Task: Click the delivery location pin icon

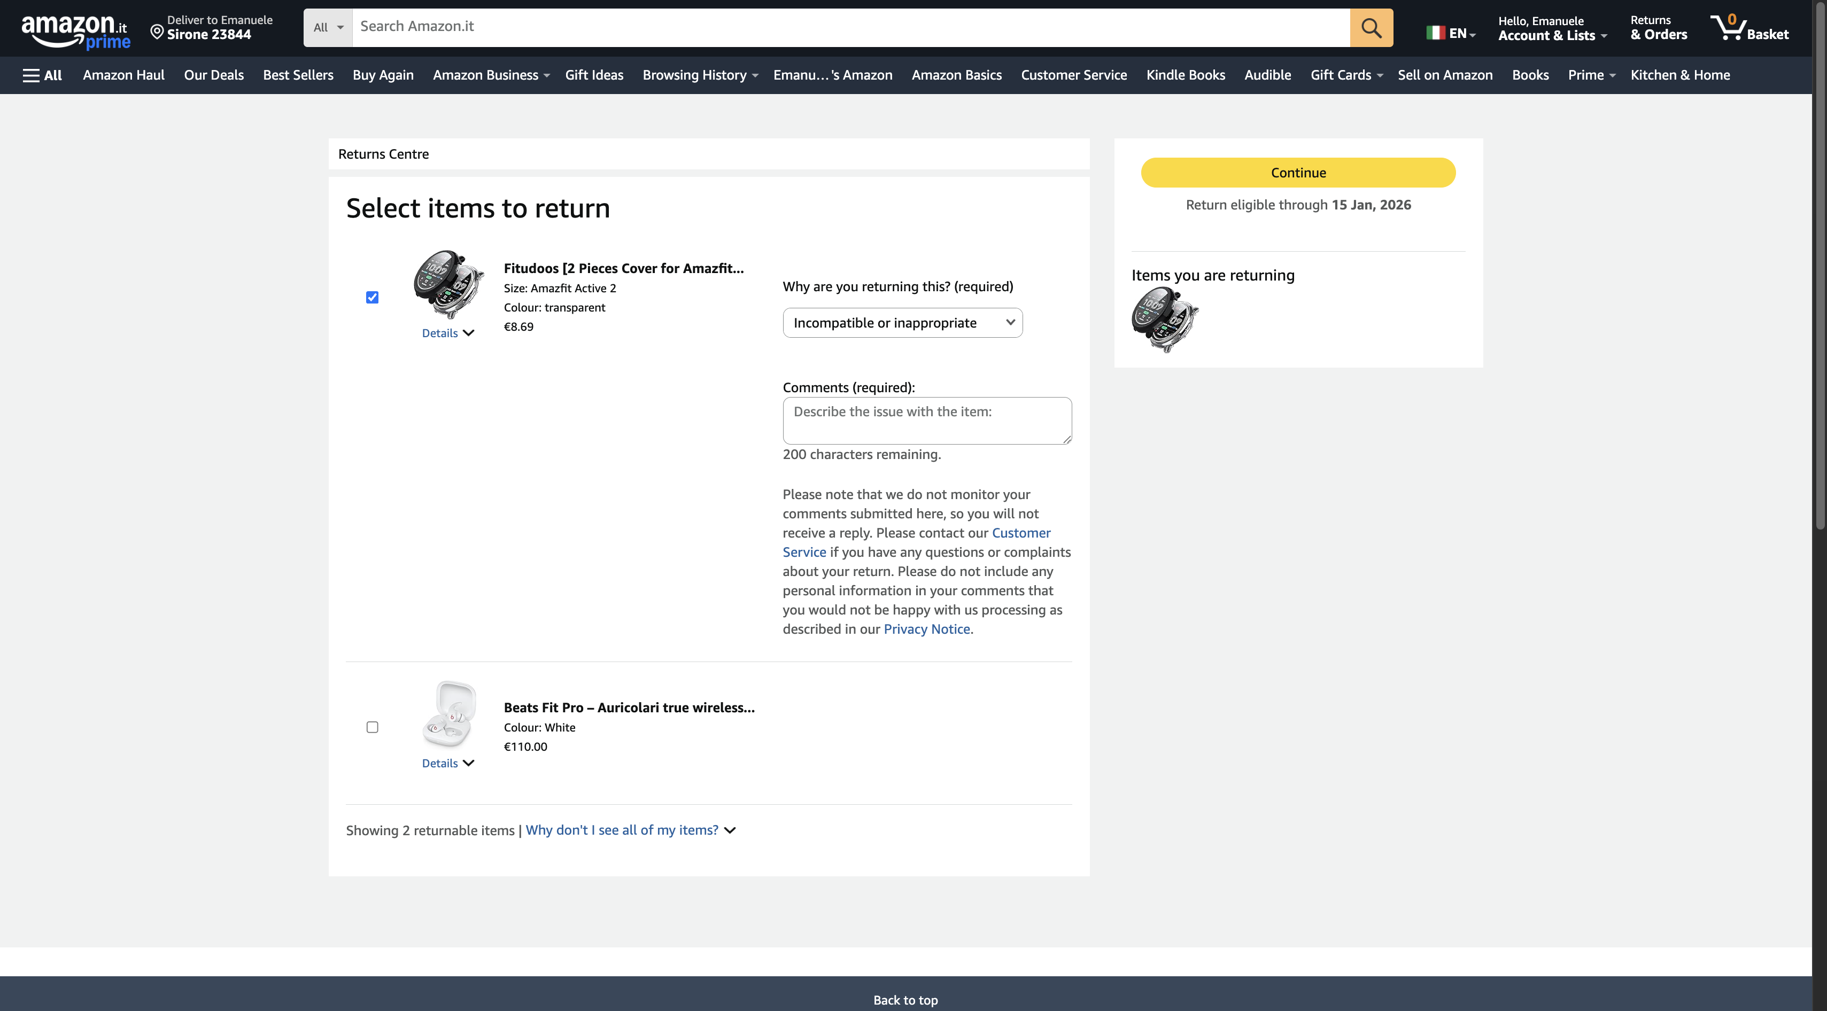Action: click(157, 31)
